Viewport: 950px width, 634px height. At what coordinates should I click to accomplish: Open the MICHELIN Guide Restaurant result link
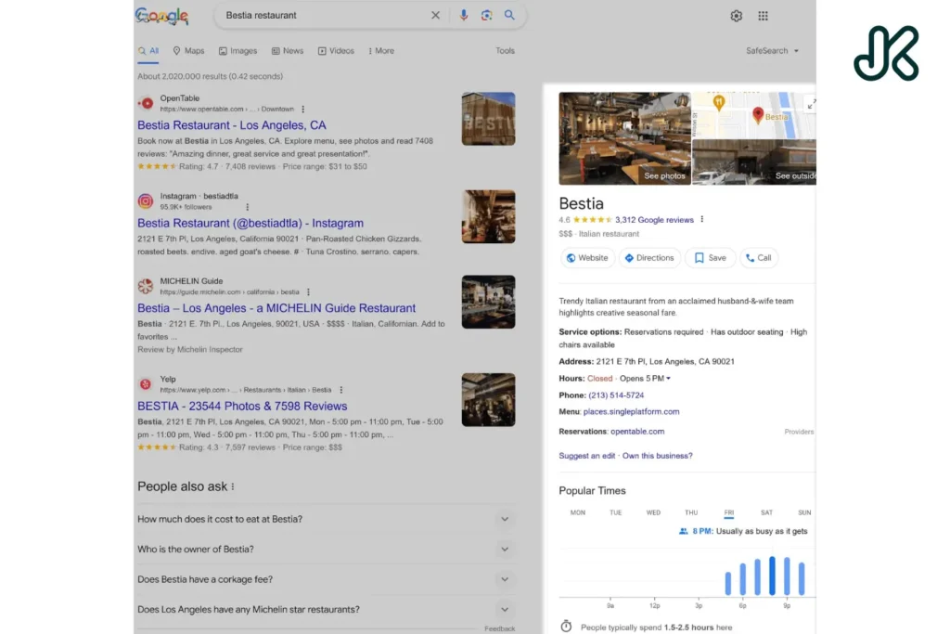276,308
